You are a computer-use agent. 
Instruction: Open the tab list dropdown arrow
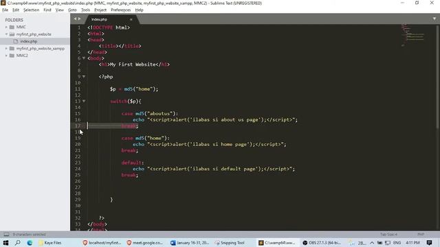coord(434,19)
